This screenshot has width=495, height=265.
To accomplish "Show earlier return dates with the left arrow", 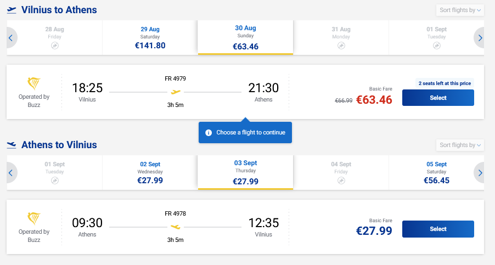I will point(11,173).
